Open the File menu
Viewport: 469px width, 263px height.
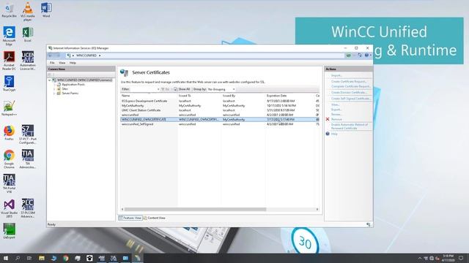click(52, 63)
